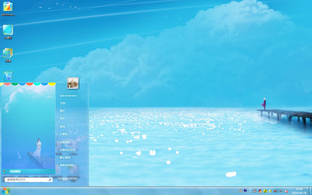Open the 网络 desktop icon

coord(8,55)
